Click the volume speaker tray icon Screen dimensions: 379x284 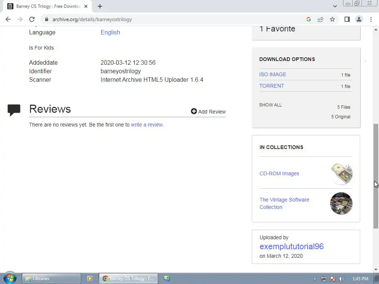[341, 279]
